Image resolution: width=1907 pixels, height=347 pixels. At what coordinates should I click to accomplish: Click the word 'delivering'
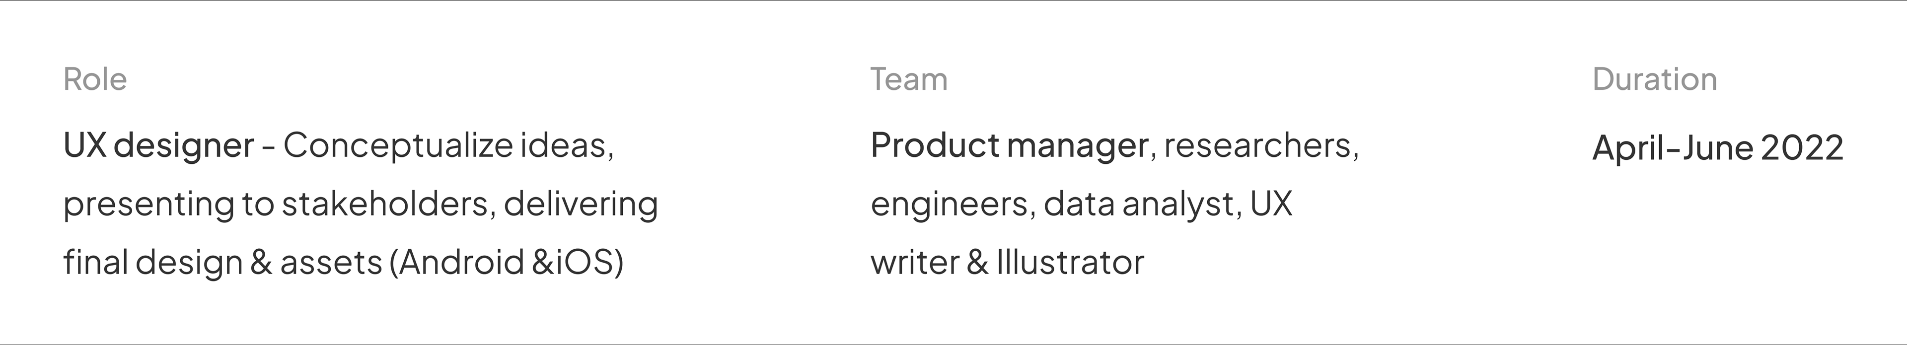click(x=581, y=205)
